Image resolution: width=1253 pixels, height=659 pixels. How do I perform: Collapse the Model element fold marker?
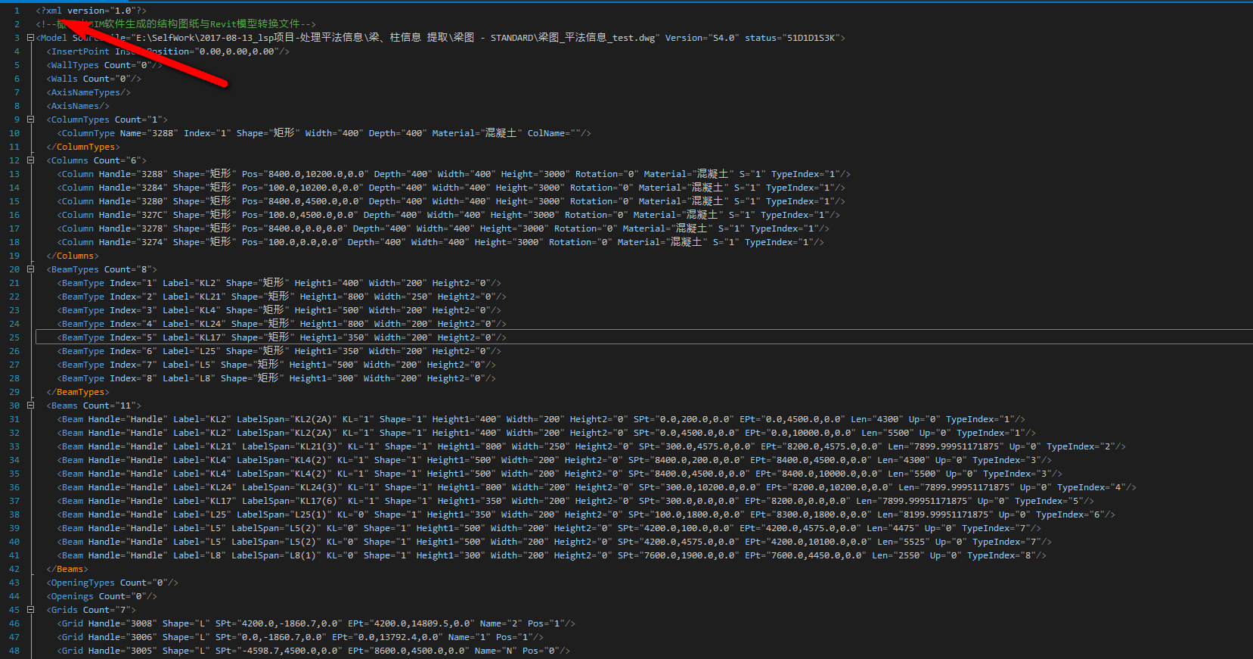tap(30, 38)
